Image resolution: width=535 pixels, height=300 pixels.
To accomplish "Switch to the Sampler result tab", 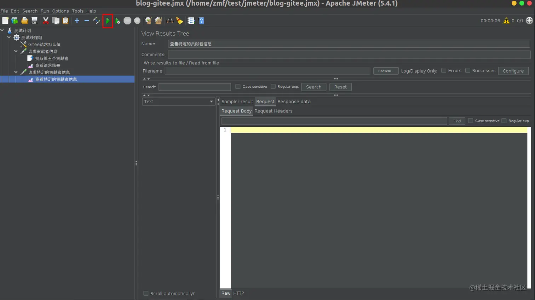I will click(237, 102).
